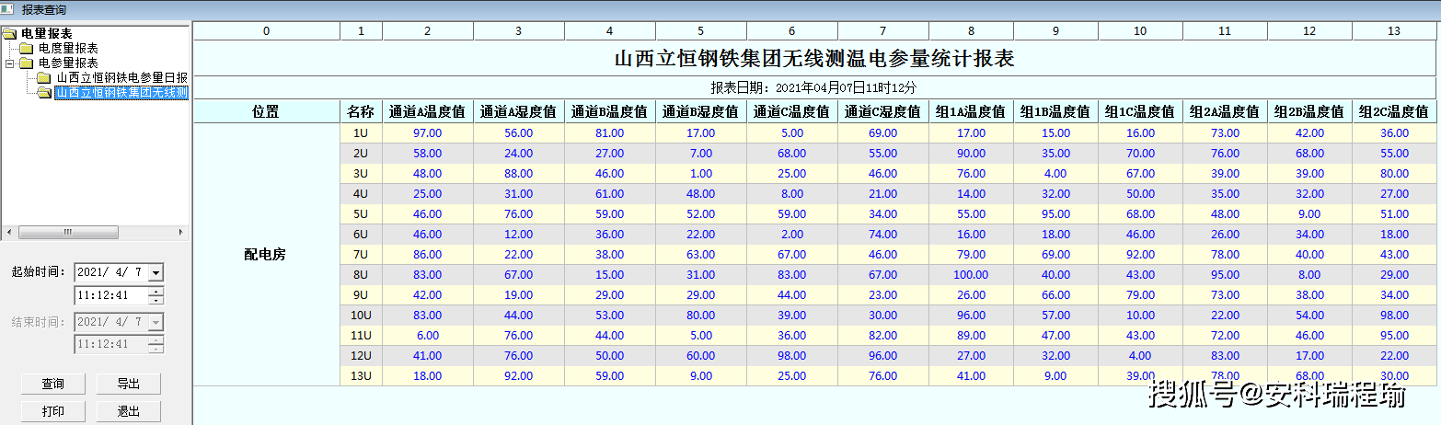Click the start time field 11:12:41
Viewport: 1441px width, 425px height.
(110, 295)
